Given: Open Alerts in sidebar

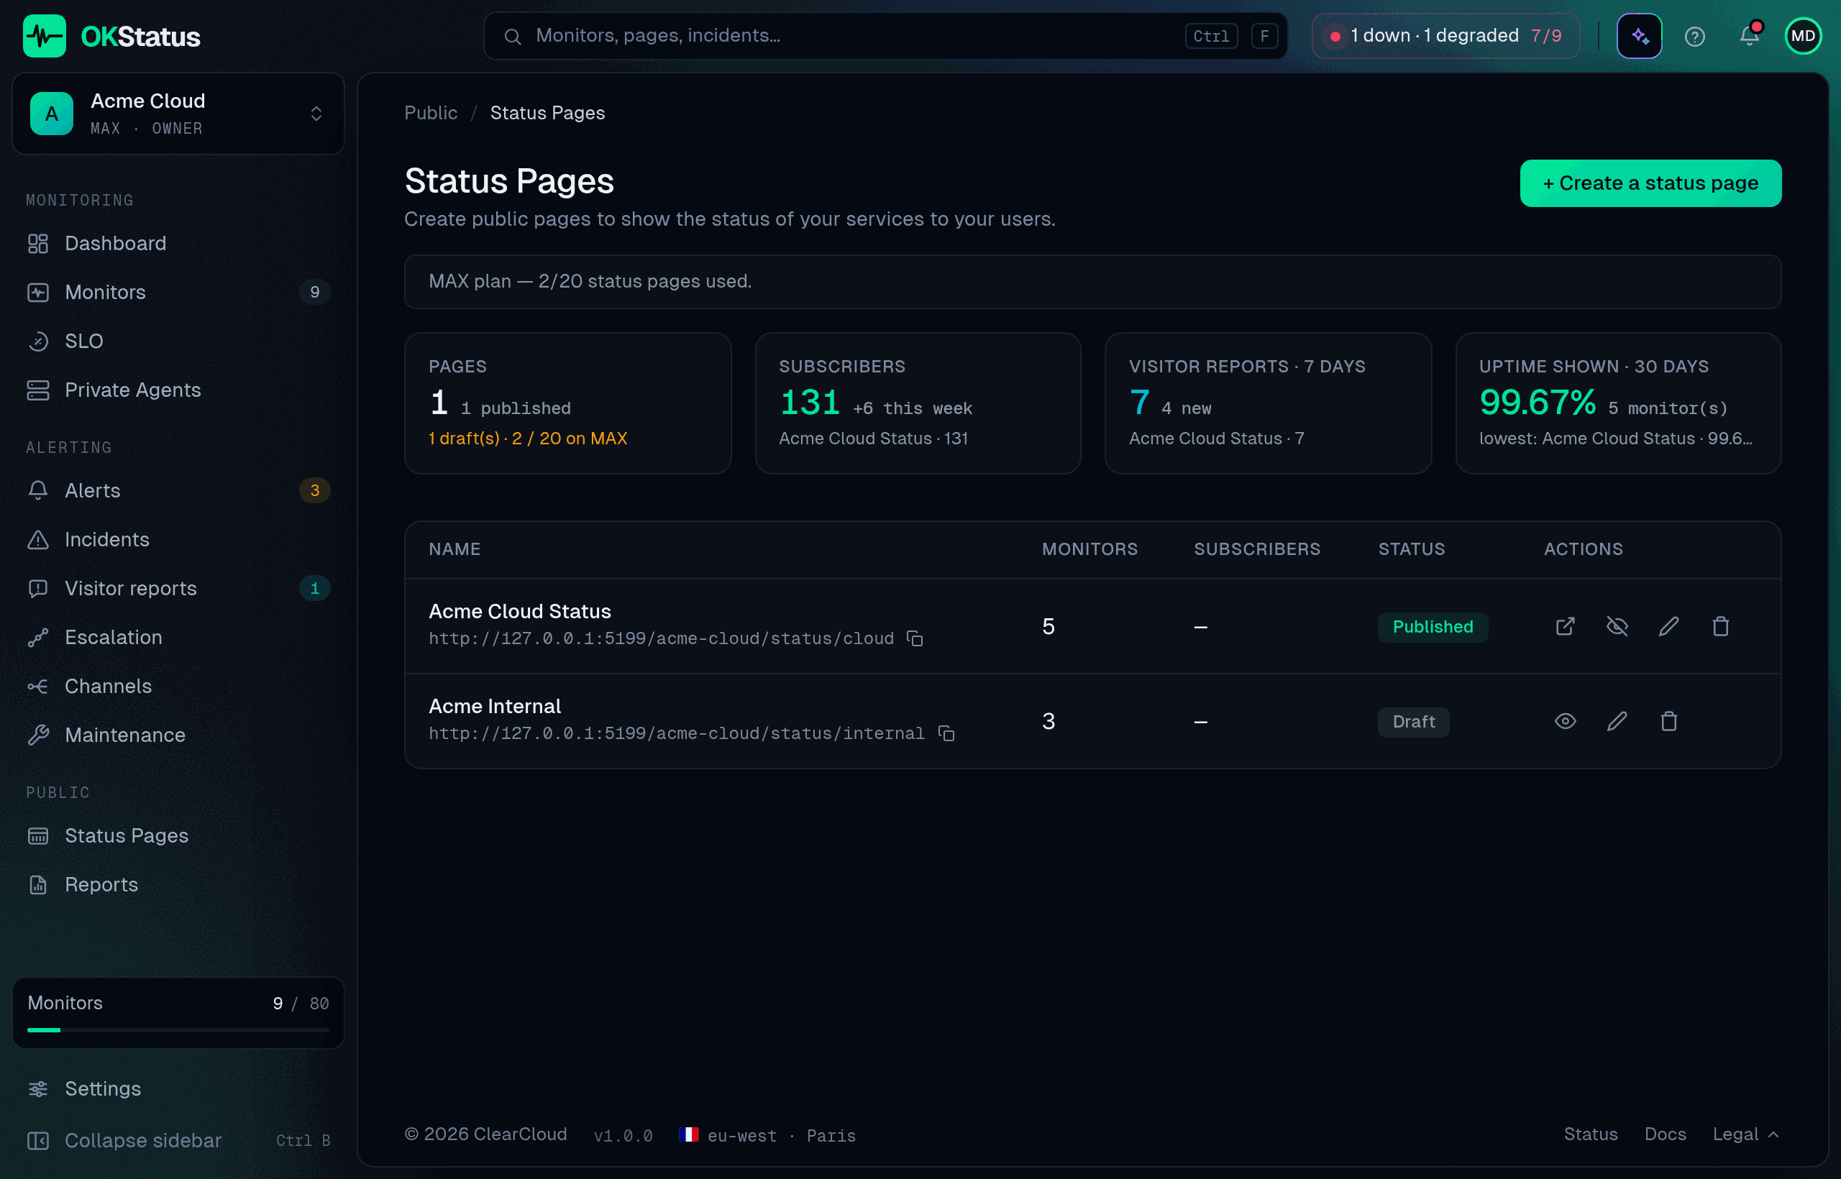Looking at the screenshot, I should click(178, 491).
